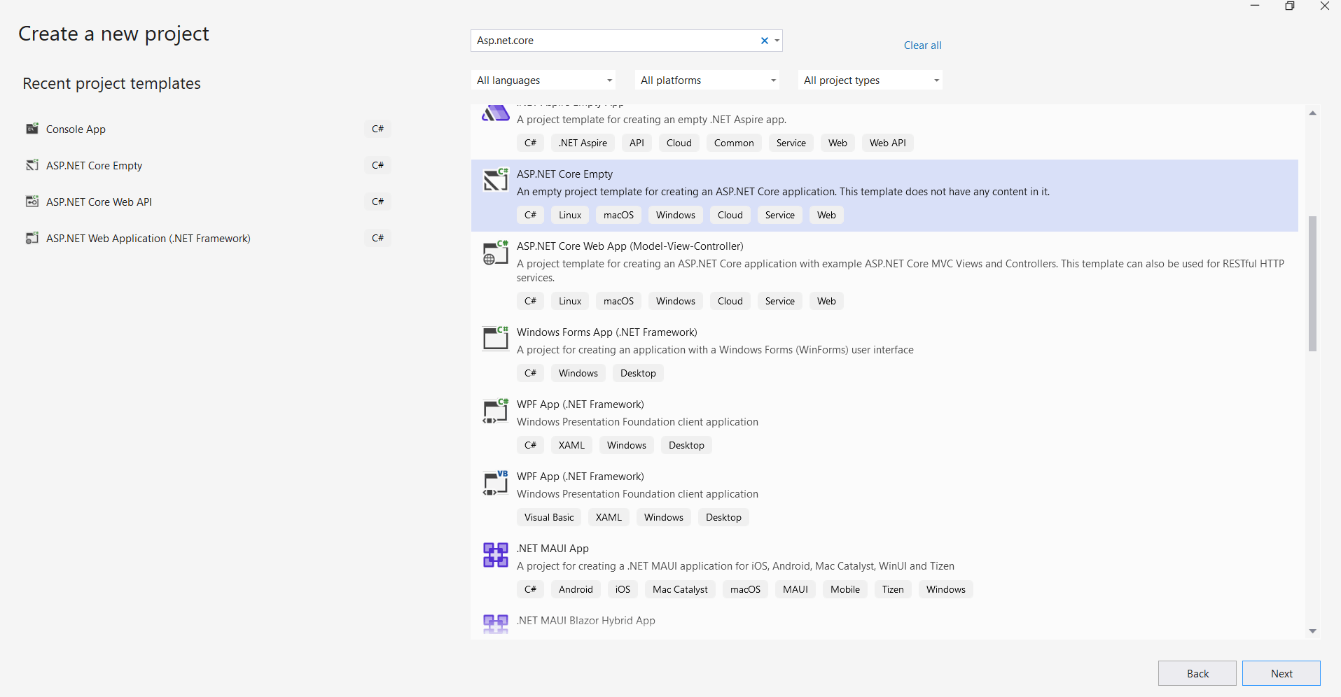Select ASP.NET Core Web App (Model-View-Controller) title
Viewport: 1341px width, 697px height.
pos(630,246)
